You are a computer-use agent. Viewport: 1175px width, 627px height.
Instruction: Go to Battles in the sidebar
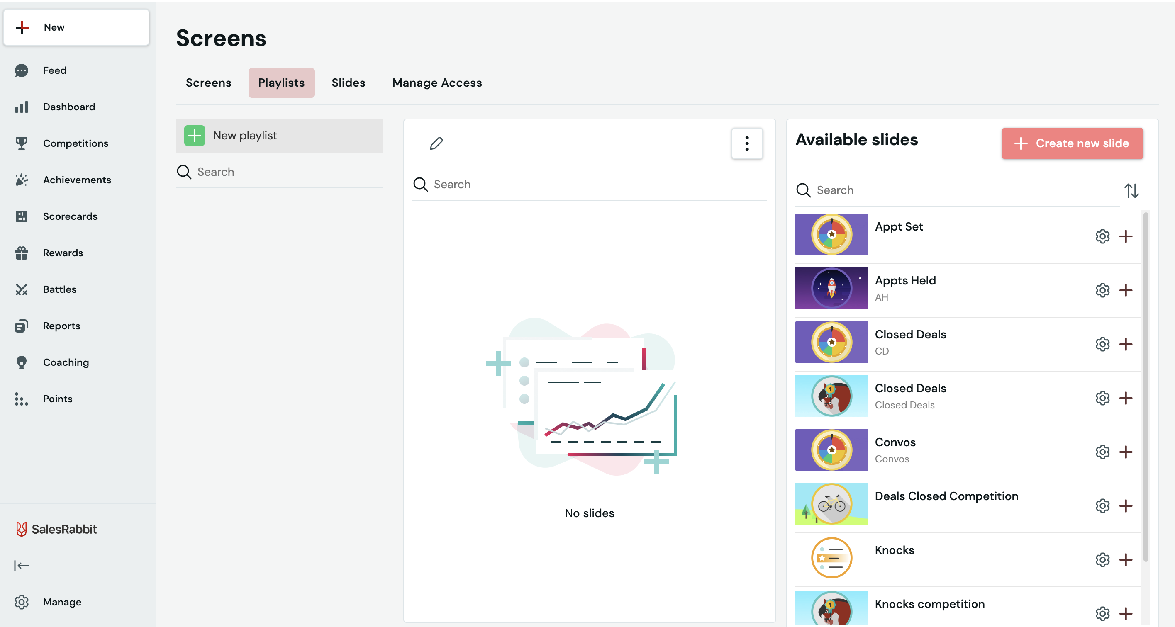[59, 289]
